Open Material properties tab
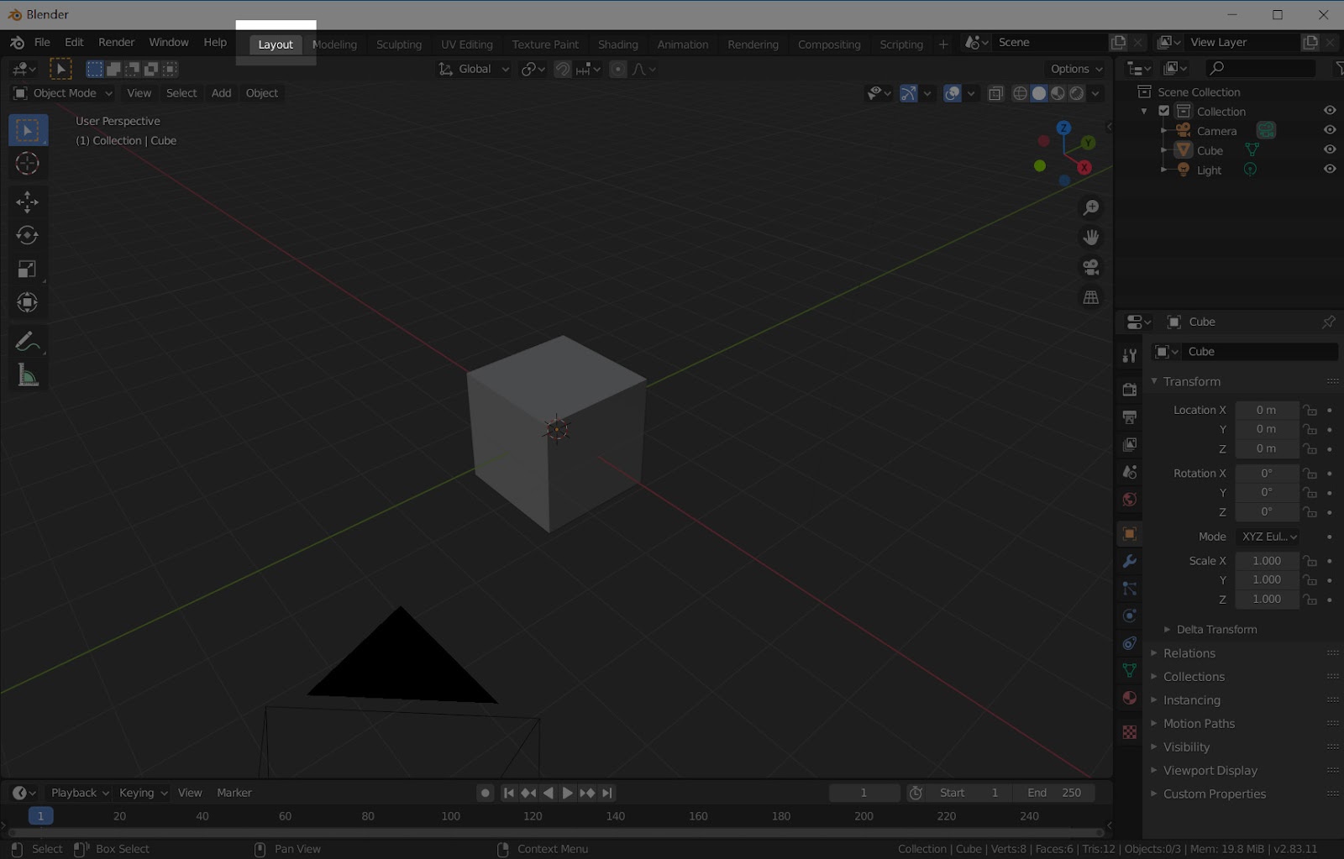The width and height of the screenshot is (1344, 859). click(x=1129, y=698)
